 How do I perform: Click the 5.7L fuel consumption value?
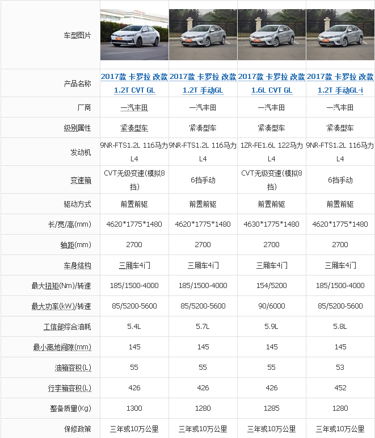(203, 326)
